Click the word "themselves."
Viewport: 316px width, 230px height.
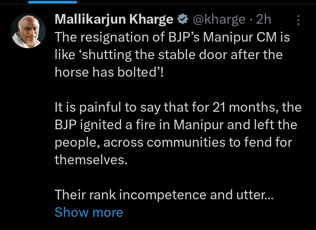[91, 160]
